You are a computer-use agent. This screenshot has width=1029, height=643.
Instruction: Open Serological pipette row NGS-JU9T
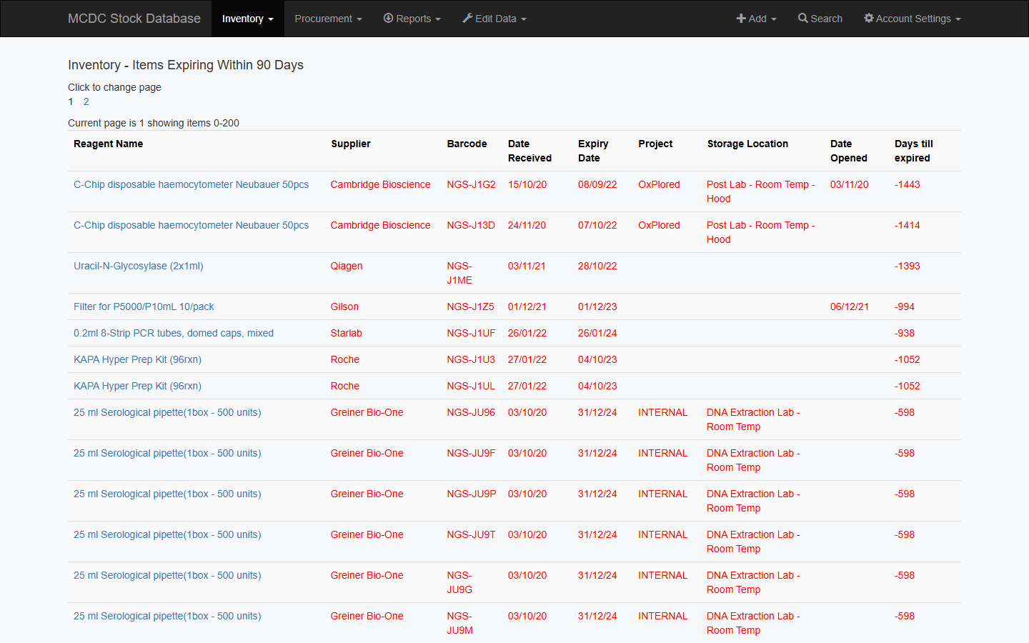167,534
